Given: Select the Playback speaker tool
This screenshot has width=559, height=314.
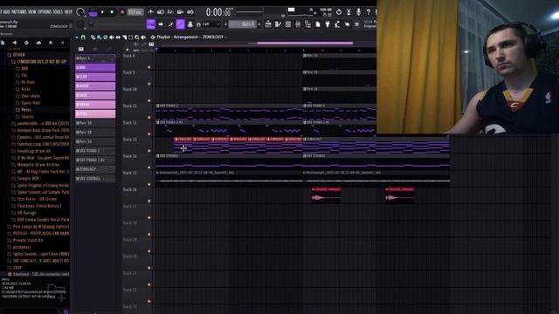Looking at the screenshot, I should coord(143,37).
